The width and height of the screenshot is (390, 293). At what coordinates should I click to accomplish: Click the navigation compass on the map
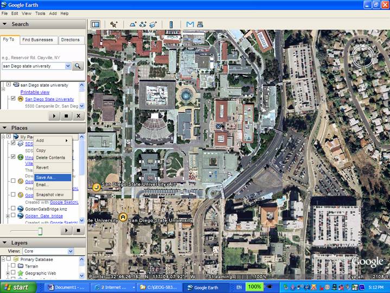tap(363, 56)
